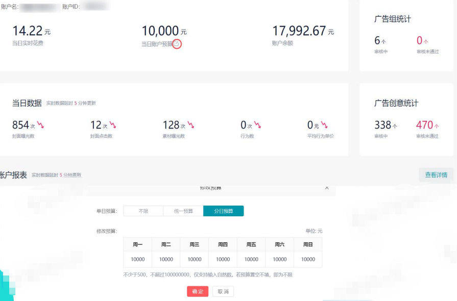Image resolution: width=457 pixels, height=301 pixels.
Task: Select the 分日预算 option
Action: (224, 211)
